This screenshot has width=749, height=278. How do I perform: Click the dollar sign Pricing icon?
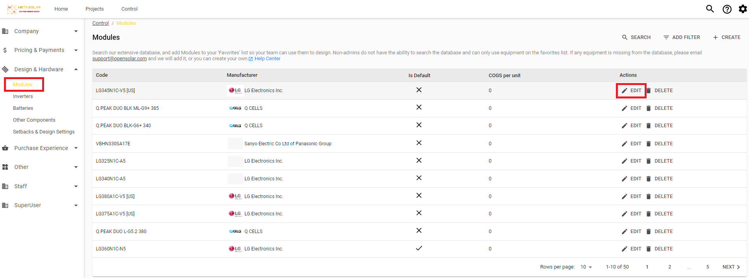point(5,50)
